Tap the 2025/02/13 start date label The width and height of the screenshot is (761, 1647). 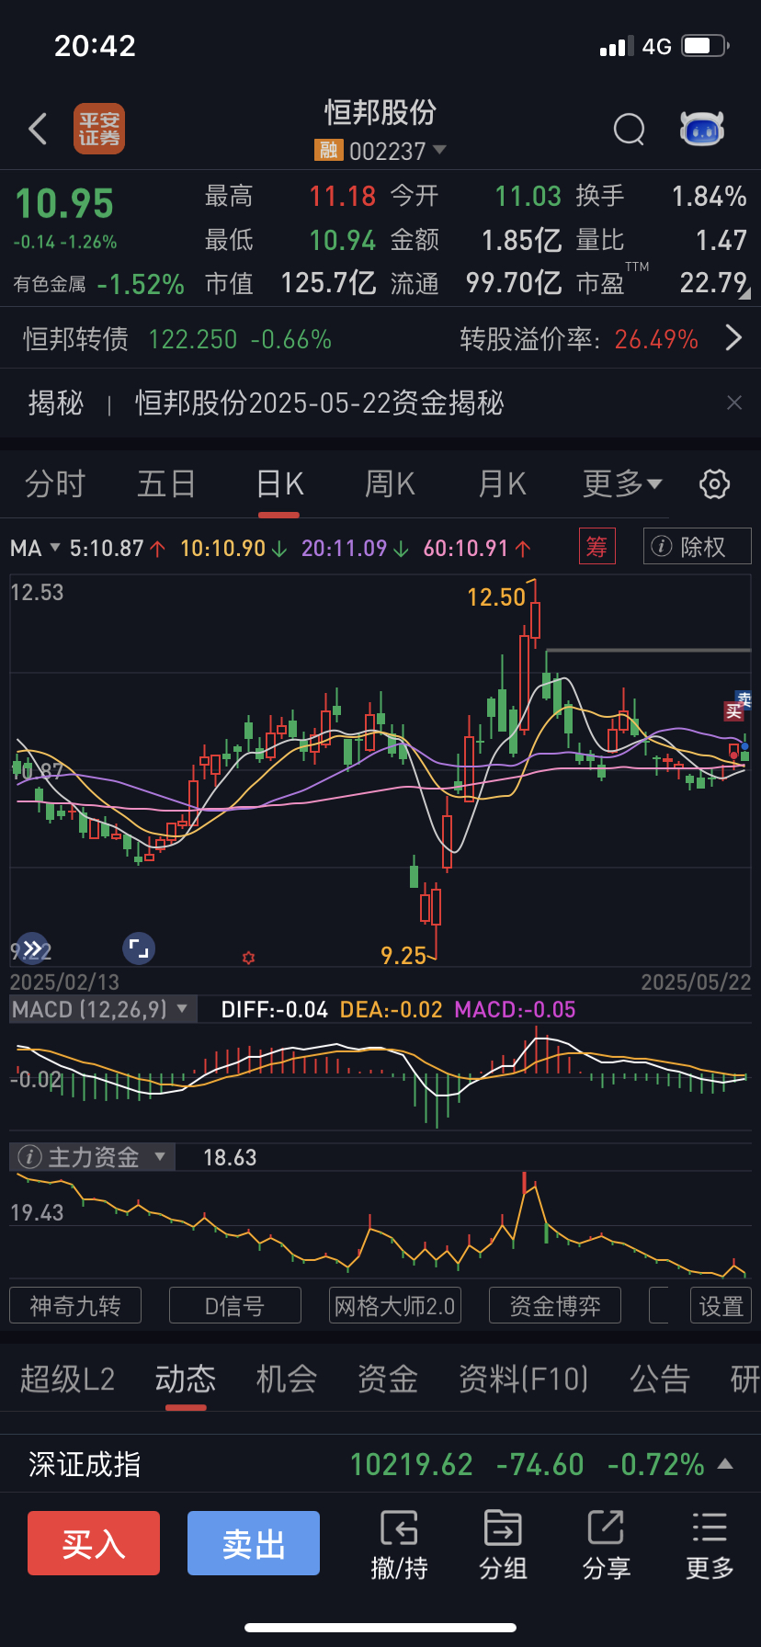pyautogui.click(x=64, y=982)
